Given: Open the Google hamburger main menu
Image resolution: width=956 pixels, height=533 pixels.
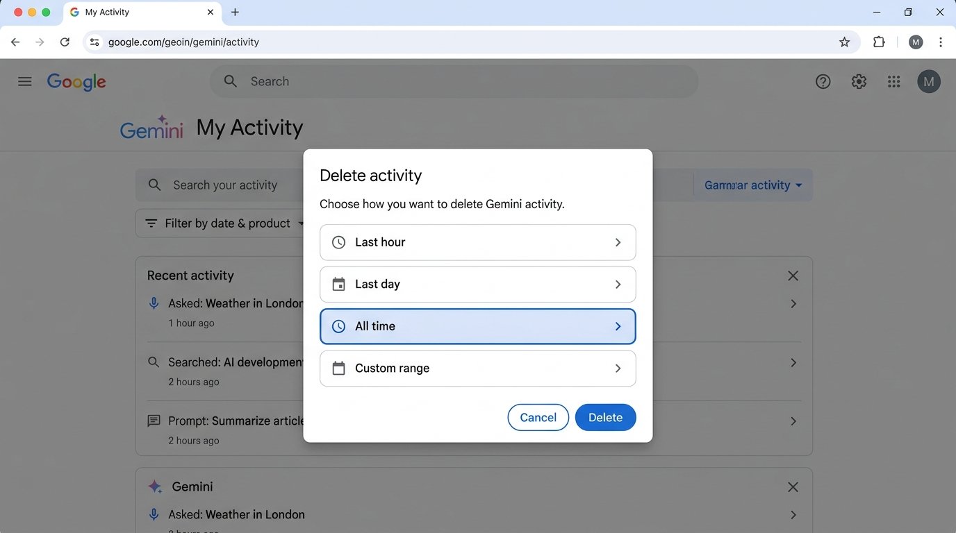Looking at the screenshot, I should tap(25, 81).
